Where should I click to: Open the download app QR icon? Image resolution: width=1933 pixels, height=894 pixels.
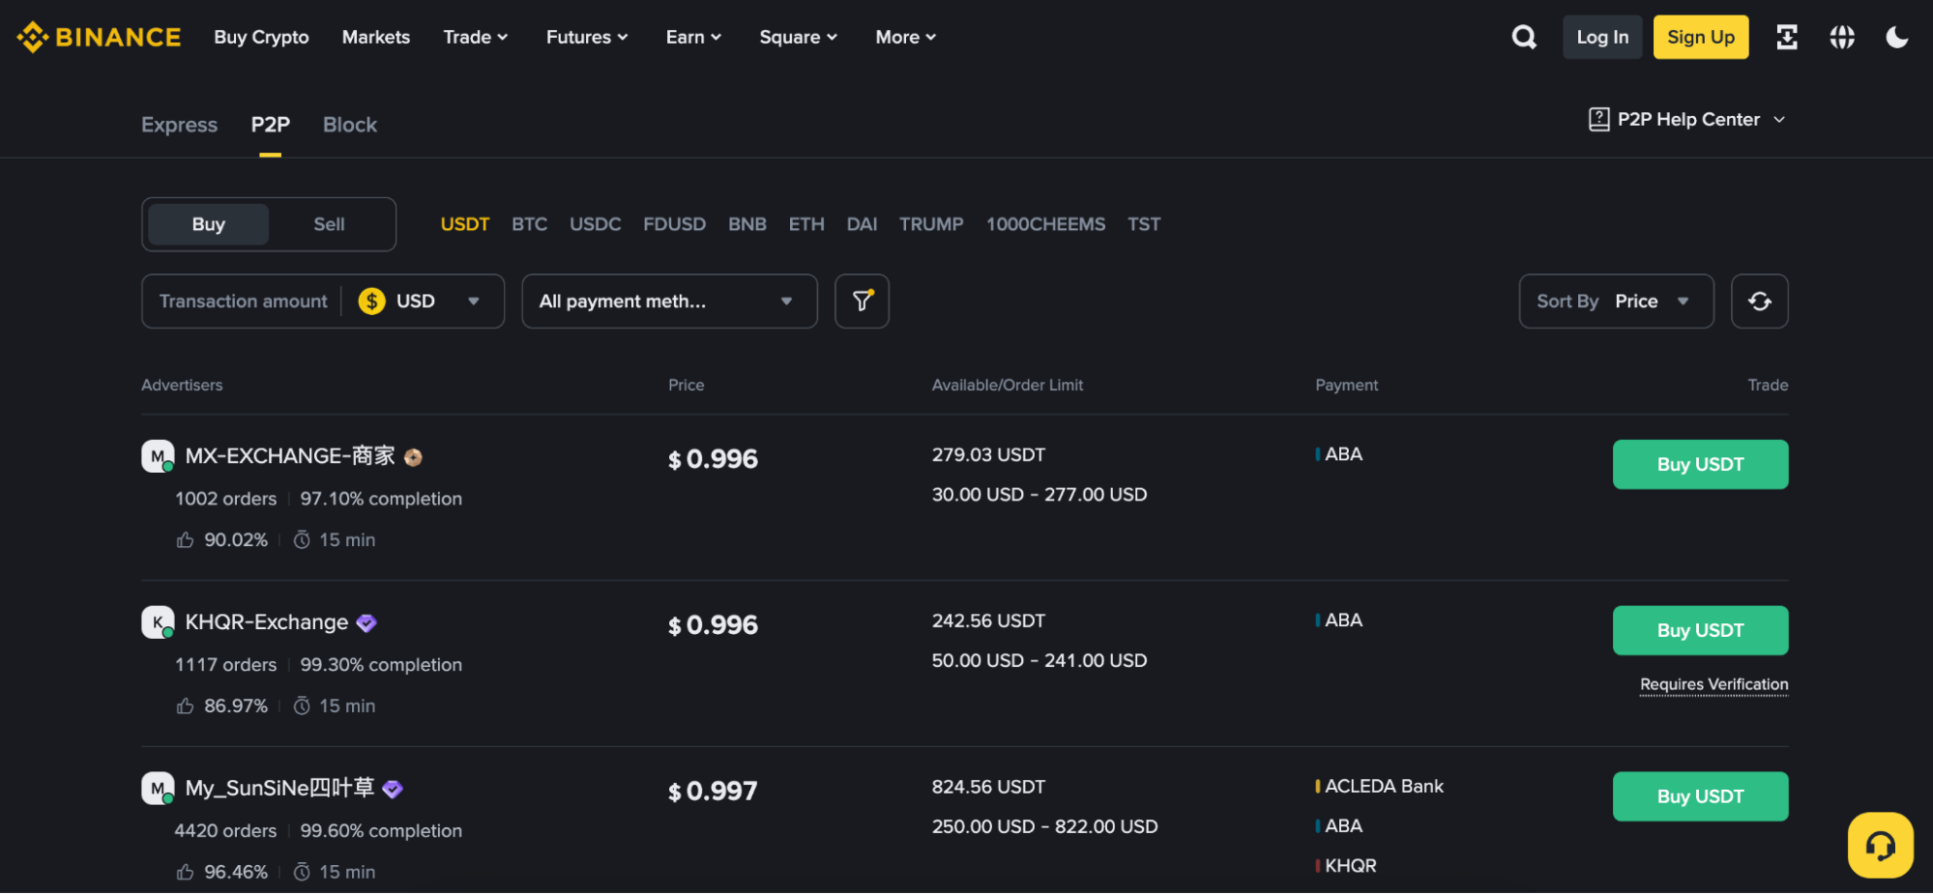[1787, 37]
